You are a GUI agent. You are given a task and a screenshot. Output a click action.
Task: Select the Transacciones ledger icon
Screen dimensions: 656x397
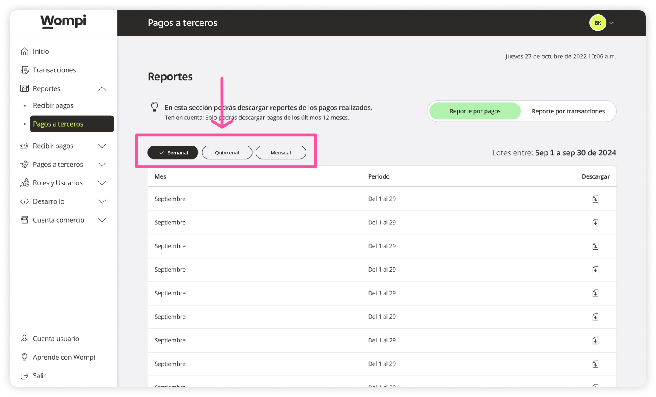click(x=25, y=69)
